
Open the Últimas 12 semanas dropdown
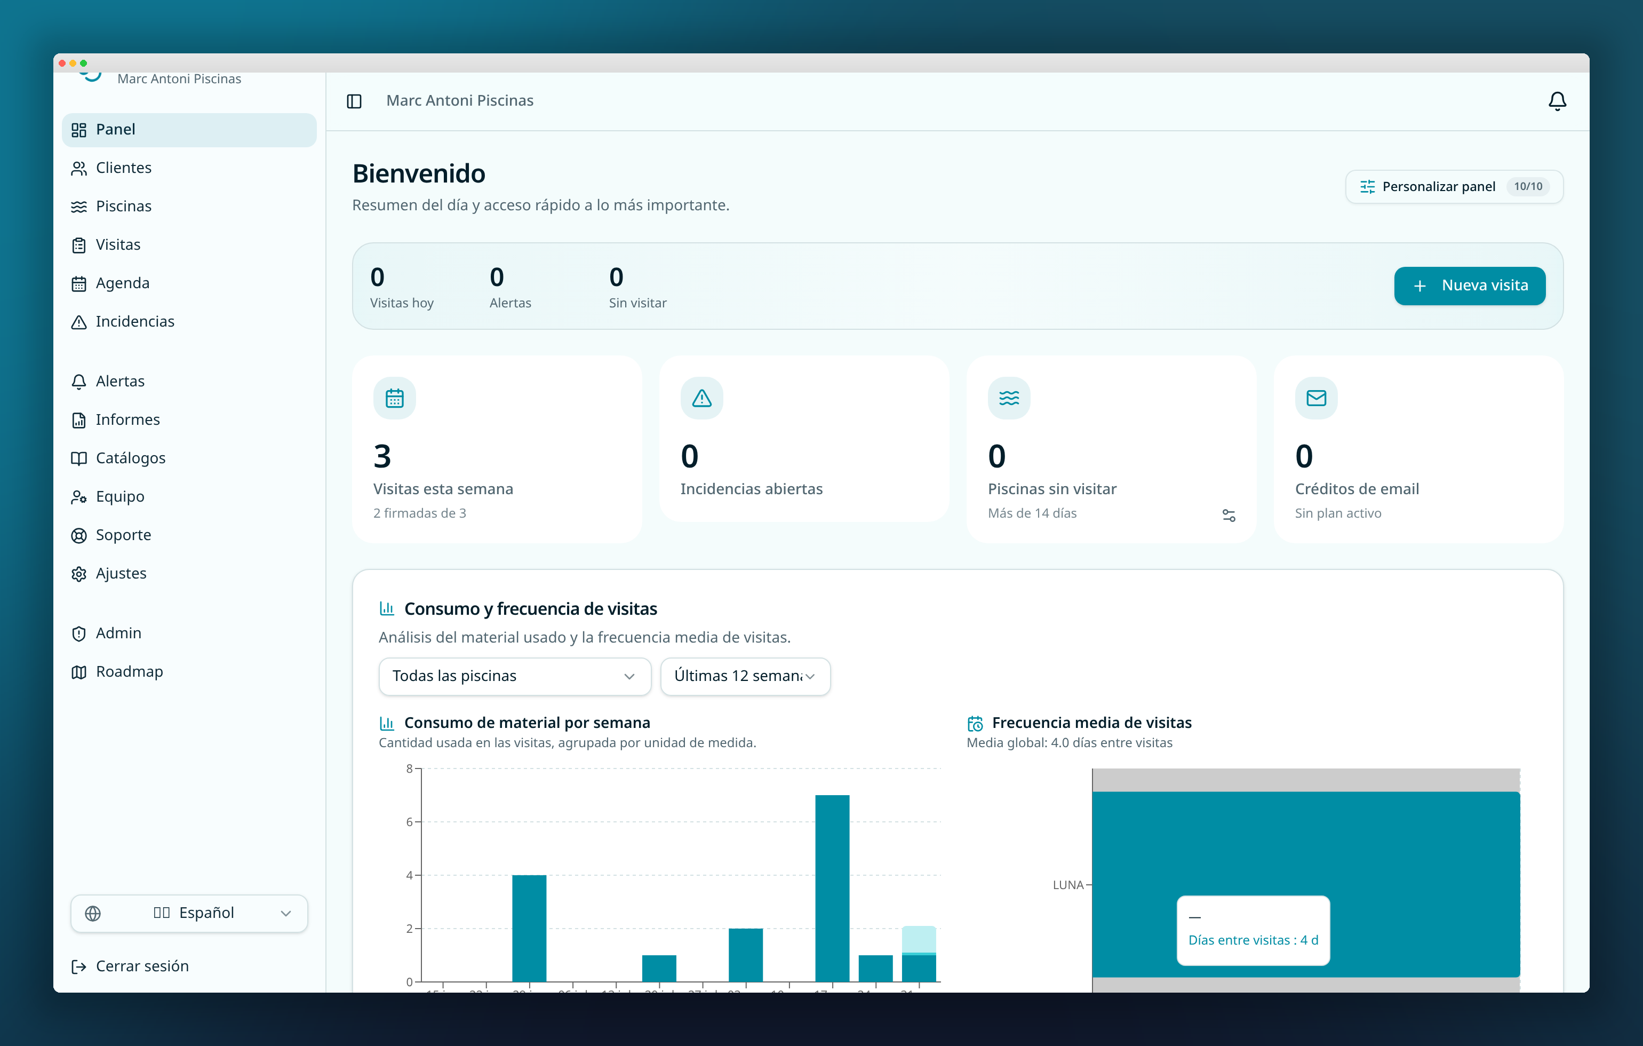click(x=745, y=676)
